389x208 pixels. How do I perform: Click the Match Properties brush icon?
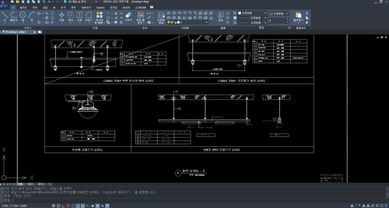point(307,22)
